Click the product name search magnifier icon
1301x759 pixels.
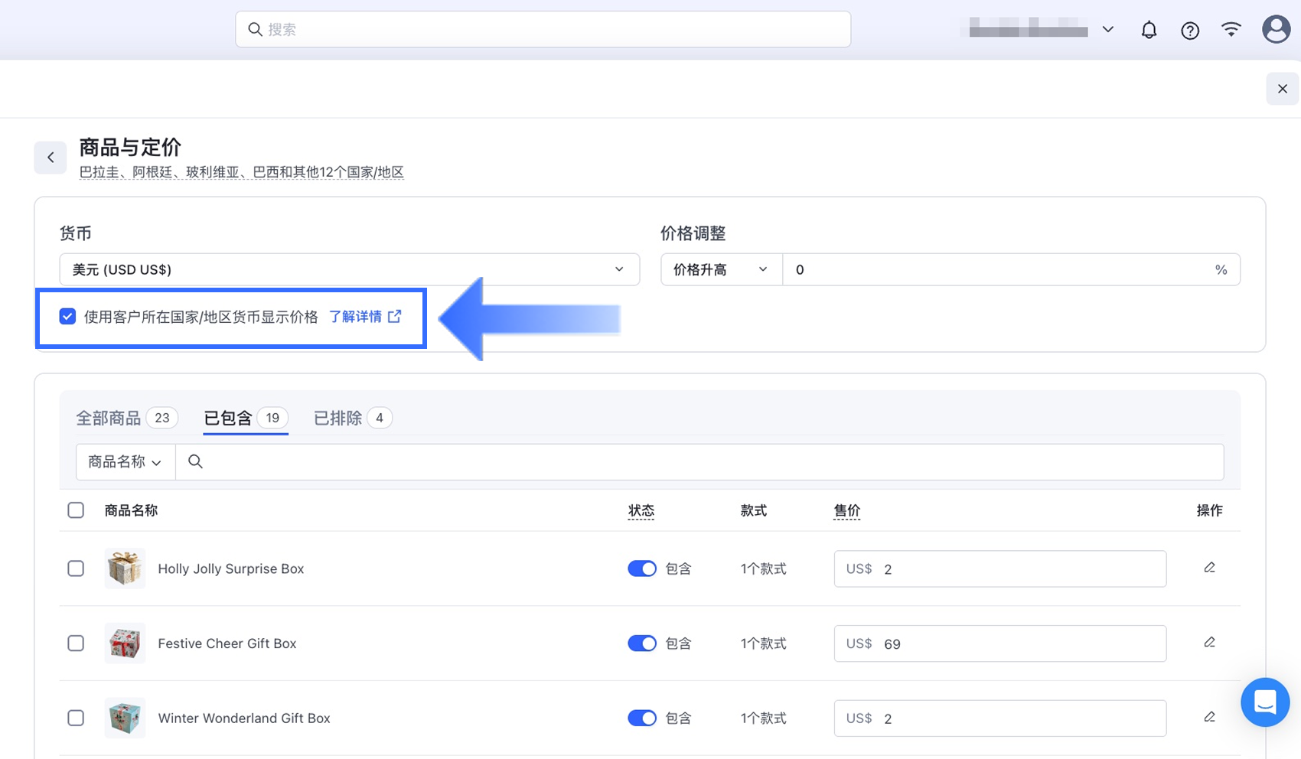point(195,461)
